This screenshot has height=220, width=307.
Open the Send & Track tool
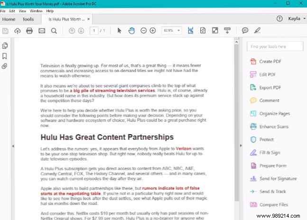coord(268,192)
